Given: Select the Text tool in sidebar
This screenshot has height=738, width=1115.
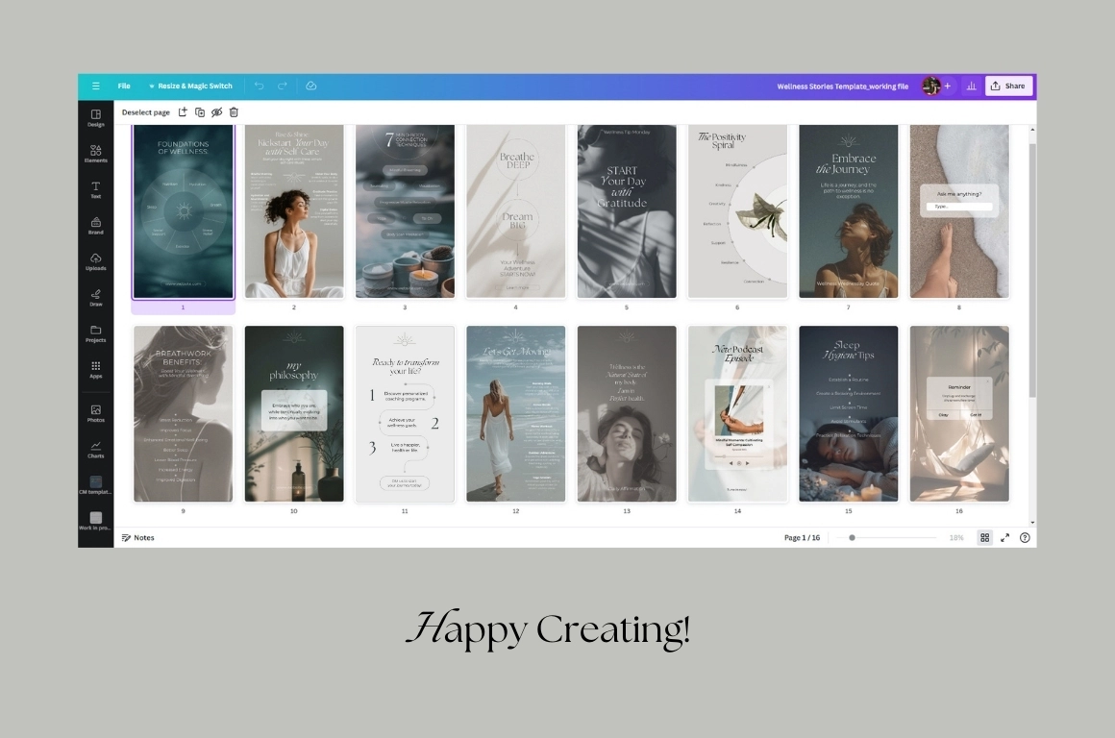Looking at the screenshot, I should (x=96, y=188).
